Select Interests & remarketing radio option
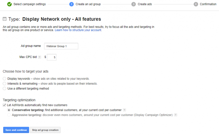This screenshot has height=135, width=219. click(4, 84)
